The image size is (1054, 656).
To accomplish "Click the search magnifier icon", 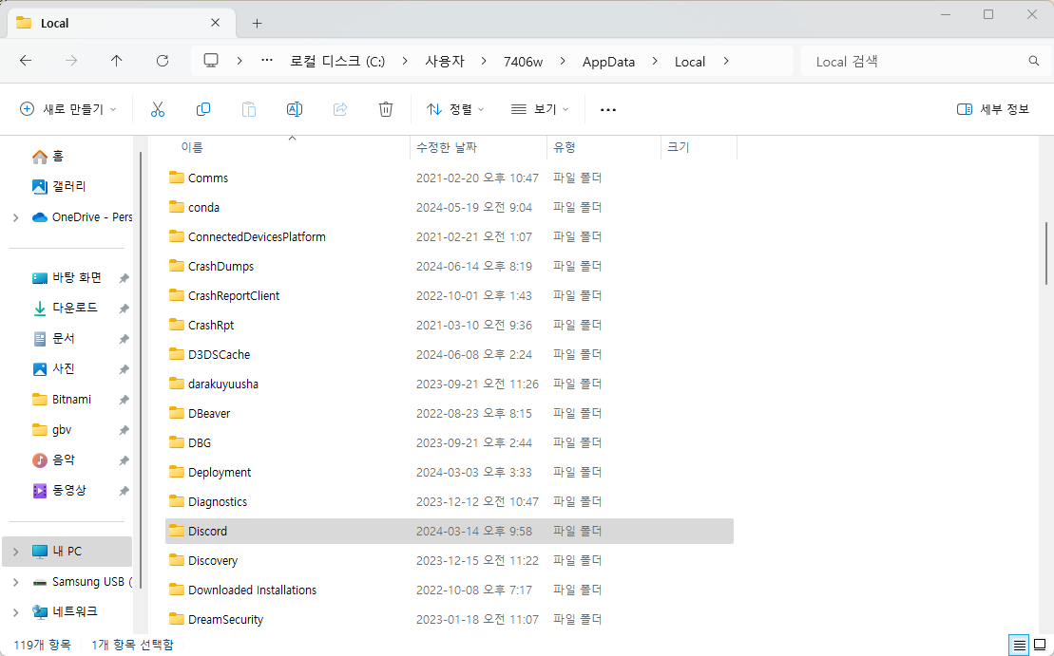I will [x=1034, y=61].
